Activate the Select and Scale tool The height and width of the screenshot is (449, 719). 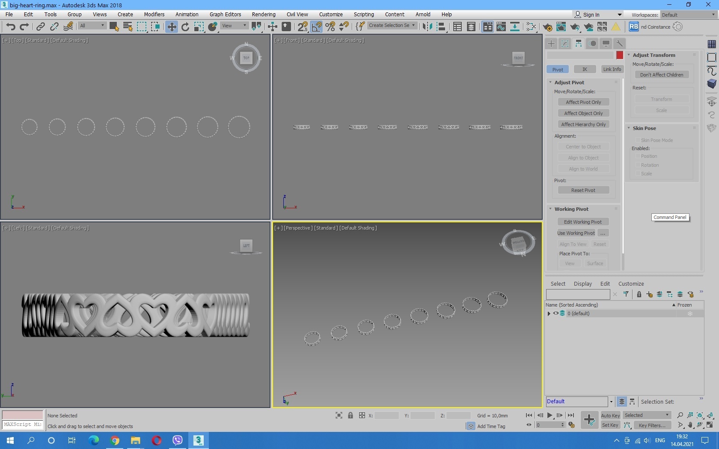[x=199, y=27]
